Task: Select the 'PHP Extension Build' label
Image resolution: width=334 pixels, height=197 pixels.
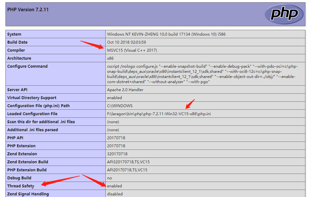Action: (27, 170)
